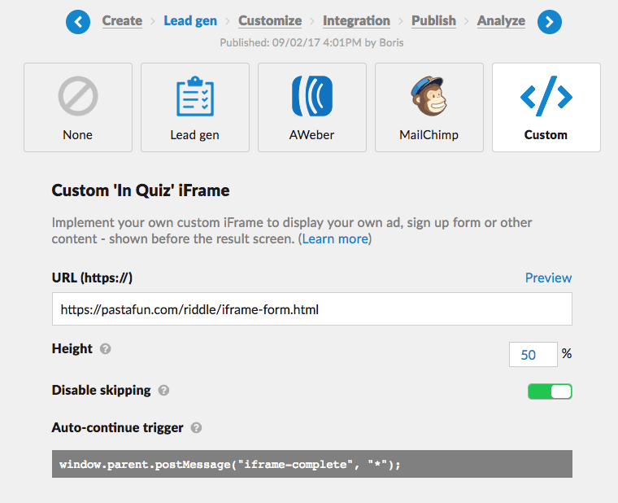Select the MailChimp monkey card
618x503 pixels.
429,107
